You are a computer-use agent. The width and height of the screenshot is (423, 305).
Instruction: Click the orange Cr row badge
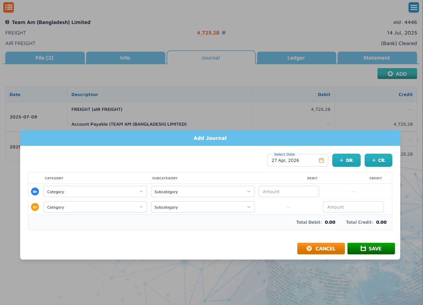coord(35,207)
